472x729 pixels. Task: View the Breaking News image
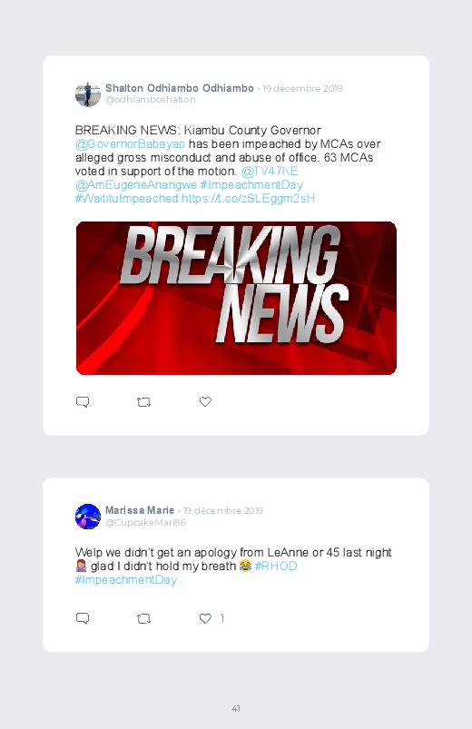tap(236, 298)
